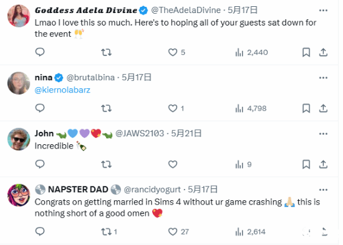Viewport: 343px width, 245px height.
Task: Open more options for Adela Divine's tweet
Action: point(323,10)
